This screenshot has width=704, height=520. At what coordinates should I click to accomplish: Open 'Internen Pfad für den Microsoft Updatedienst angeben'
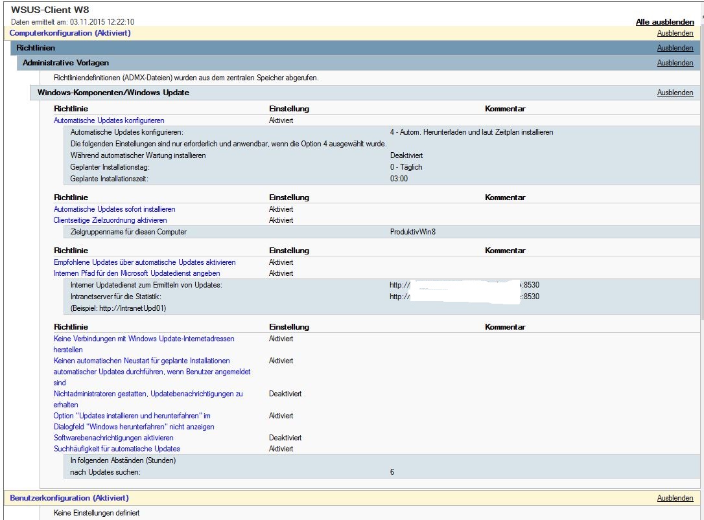click(137, 273)
